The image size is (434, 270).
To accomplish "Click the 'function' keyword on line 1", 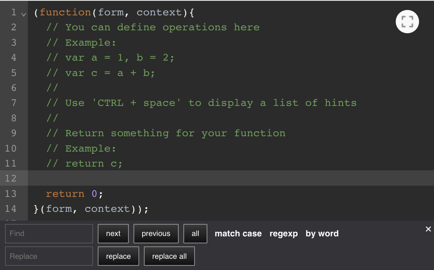I will point(65,12).
